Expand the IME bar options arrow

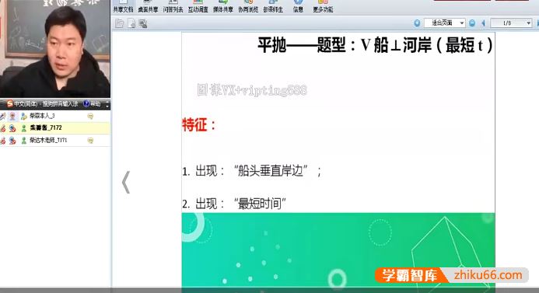click(x=107, y=103)
